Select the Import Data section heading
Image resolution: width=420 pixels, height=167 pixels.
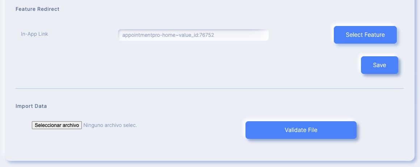(31, 106)
